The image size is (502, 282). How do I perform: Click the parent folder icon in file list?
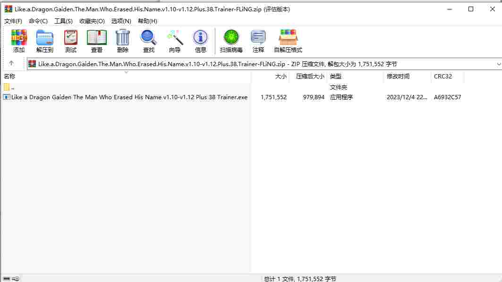point(7,87)
